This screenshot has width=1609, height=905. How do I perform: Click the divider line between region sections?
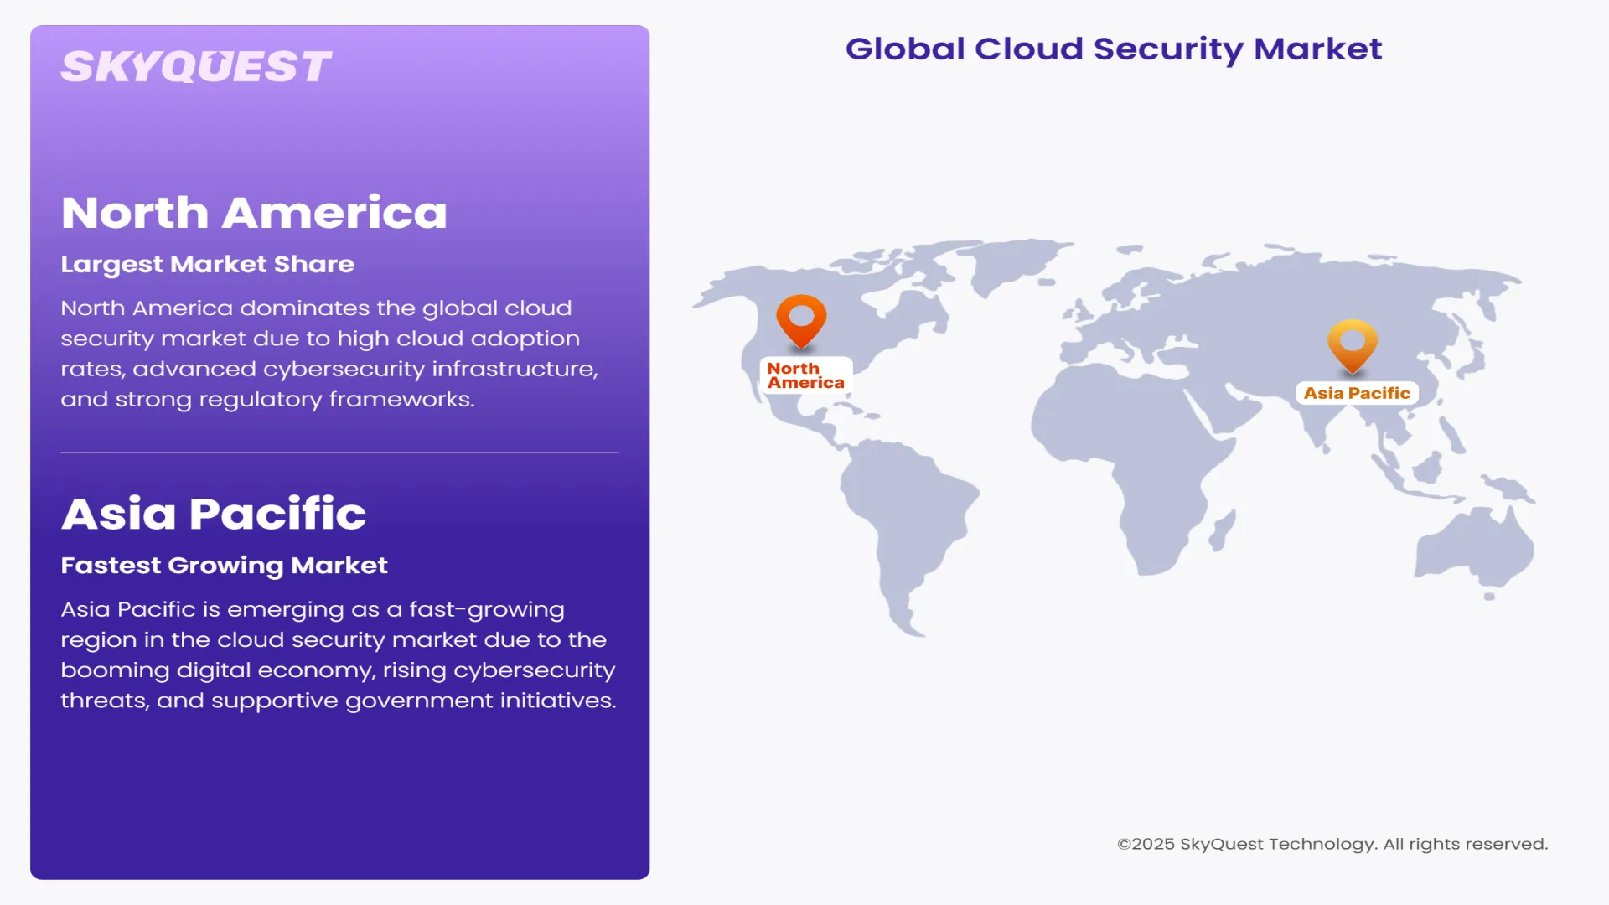339,453
